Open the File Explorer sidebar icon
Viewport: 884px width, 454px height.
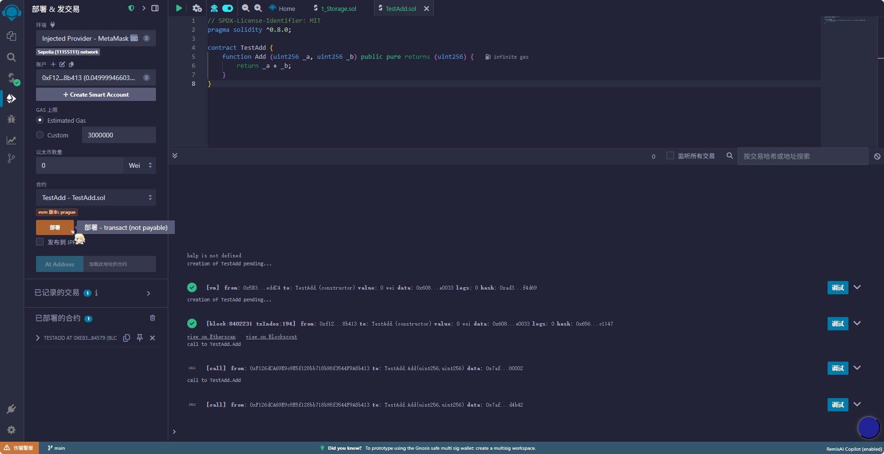11,36
